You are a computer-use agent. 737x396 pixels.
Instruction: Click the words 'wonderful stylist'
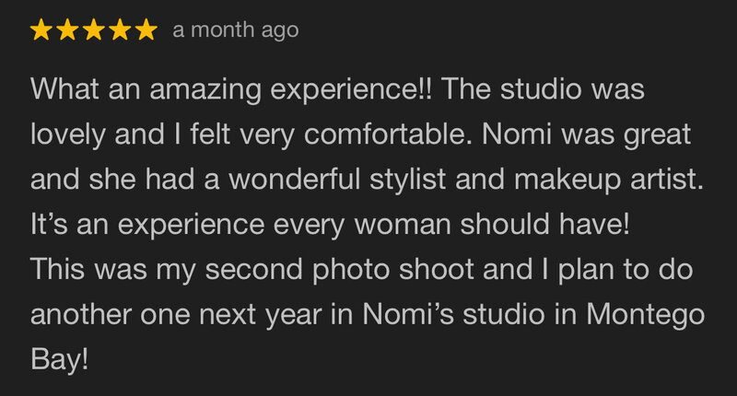pos(337,181)
